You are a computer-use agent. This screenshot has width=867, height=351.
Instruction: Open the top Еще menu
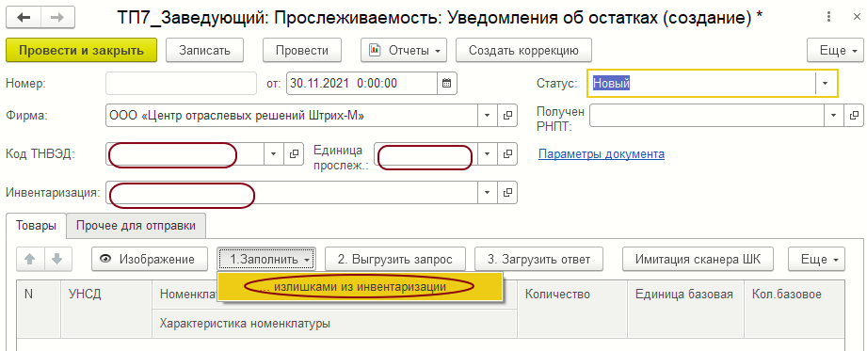pos(835,50)
